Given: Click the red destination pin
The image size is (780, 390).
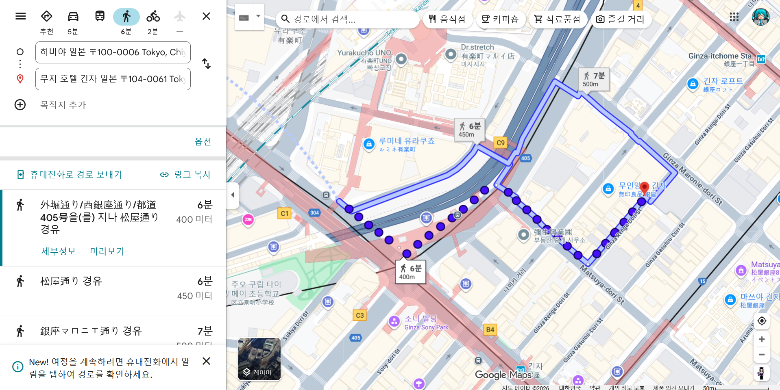Looking at the screenshot, I should point(644,188).
